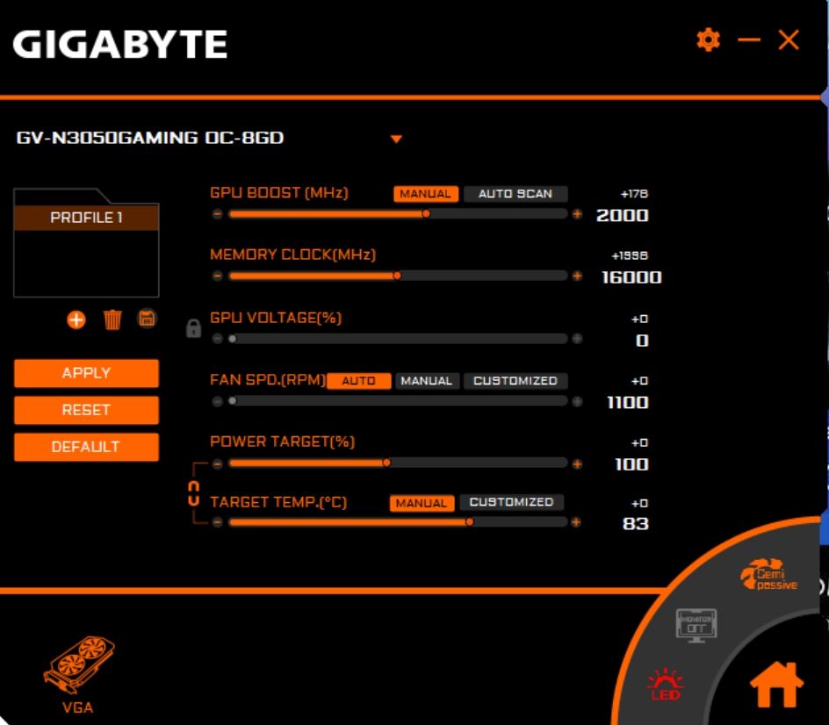The width and height of the screenshot is (829, 725).
Task: Select MANUAL mode for Target Temp
Action: 422,503
